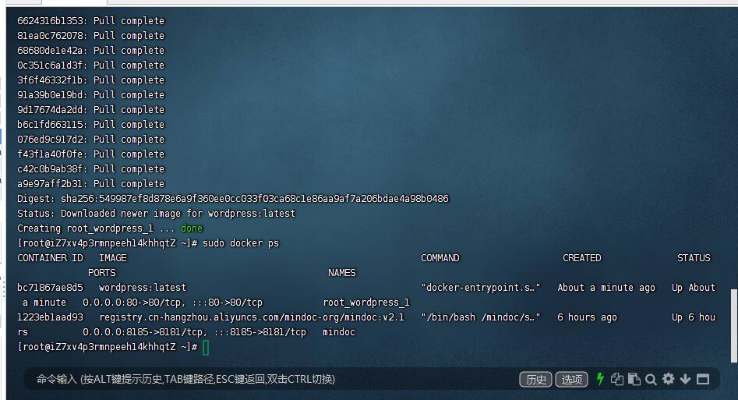Screen dimensions: 738x400
Task: Click the sha256 Digest line
Action: [233, 199]
